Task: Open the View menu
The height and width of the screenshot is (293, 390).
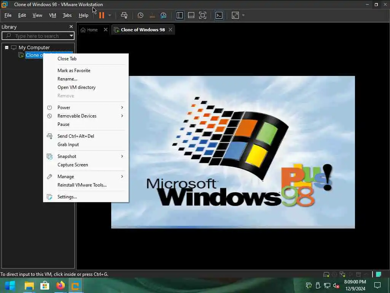Action: (x=37, y=15)
